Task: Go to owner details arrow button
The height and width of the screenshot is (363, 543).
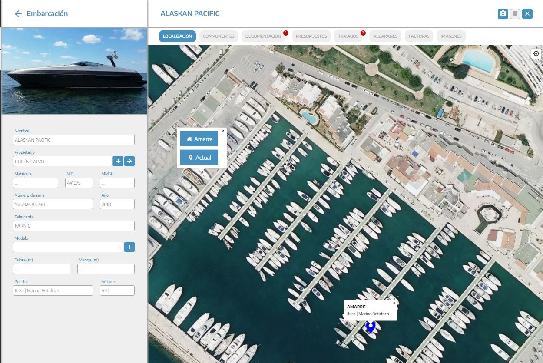Action: (x=129, y=162)
